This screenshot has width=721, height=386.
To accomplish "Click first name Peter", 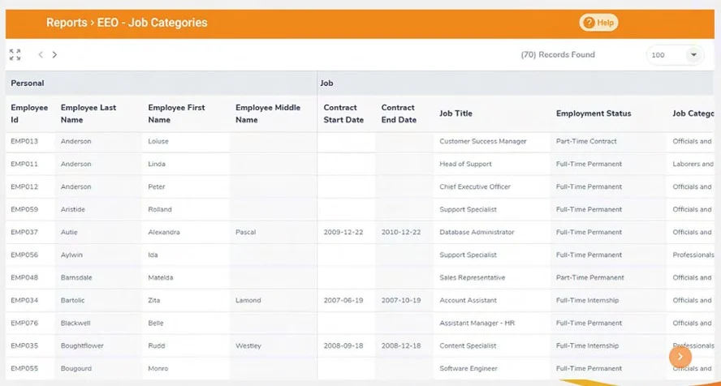I will point(157,187).
